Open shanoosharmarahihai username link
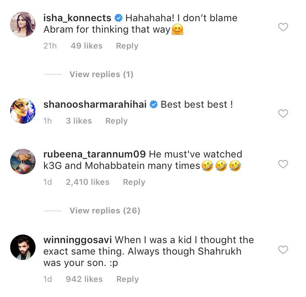This screenshot has width=306, height=297. pyautogui.click(x=95, y=104)
